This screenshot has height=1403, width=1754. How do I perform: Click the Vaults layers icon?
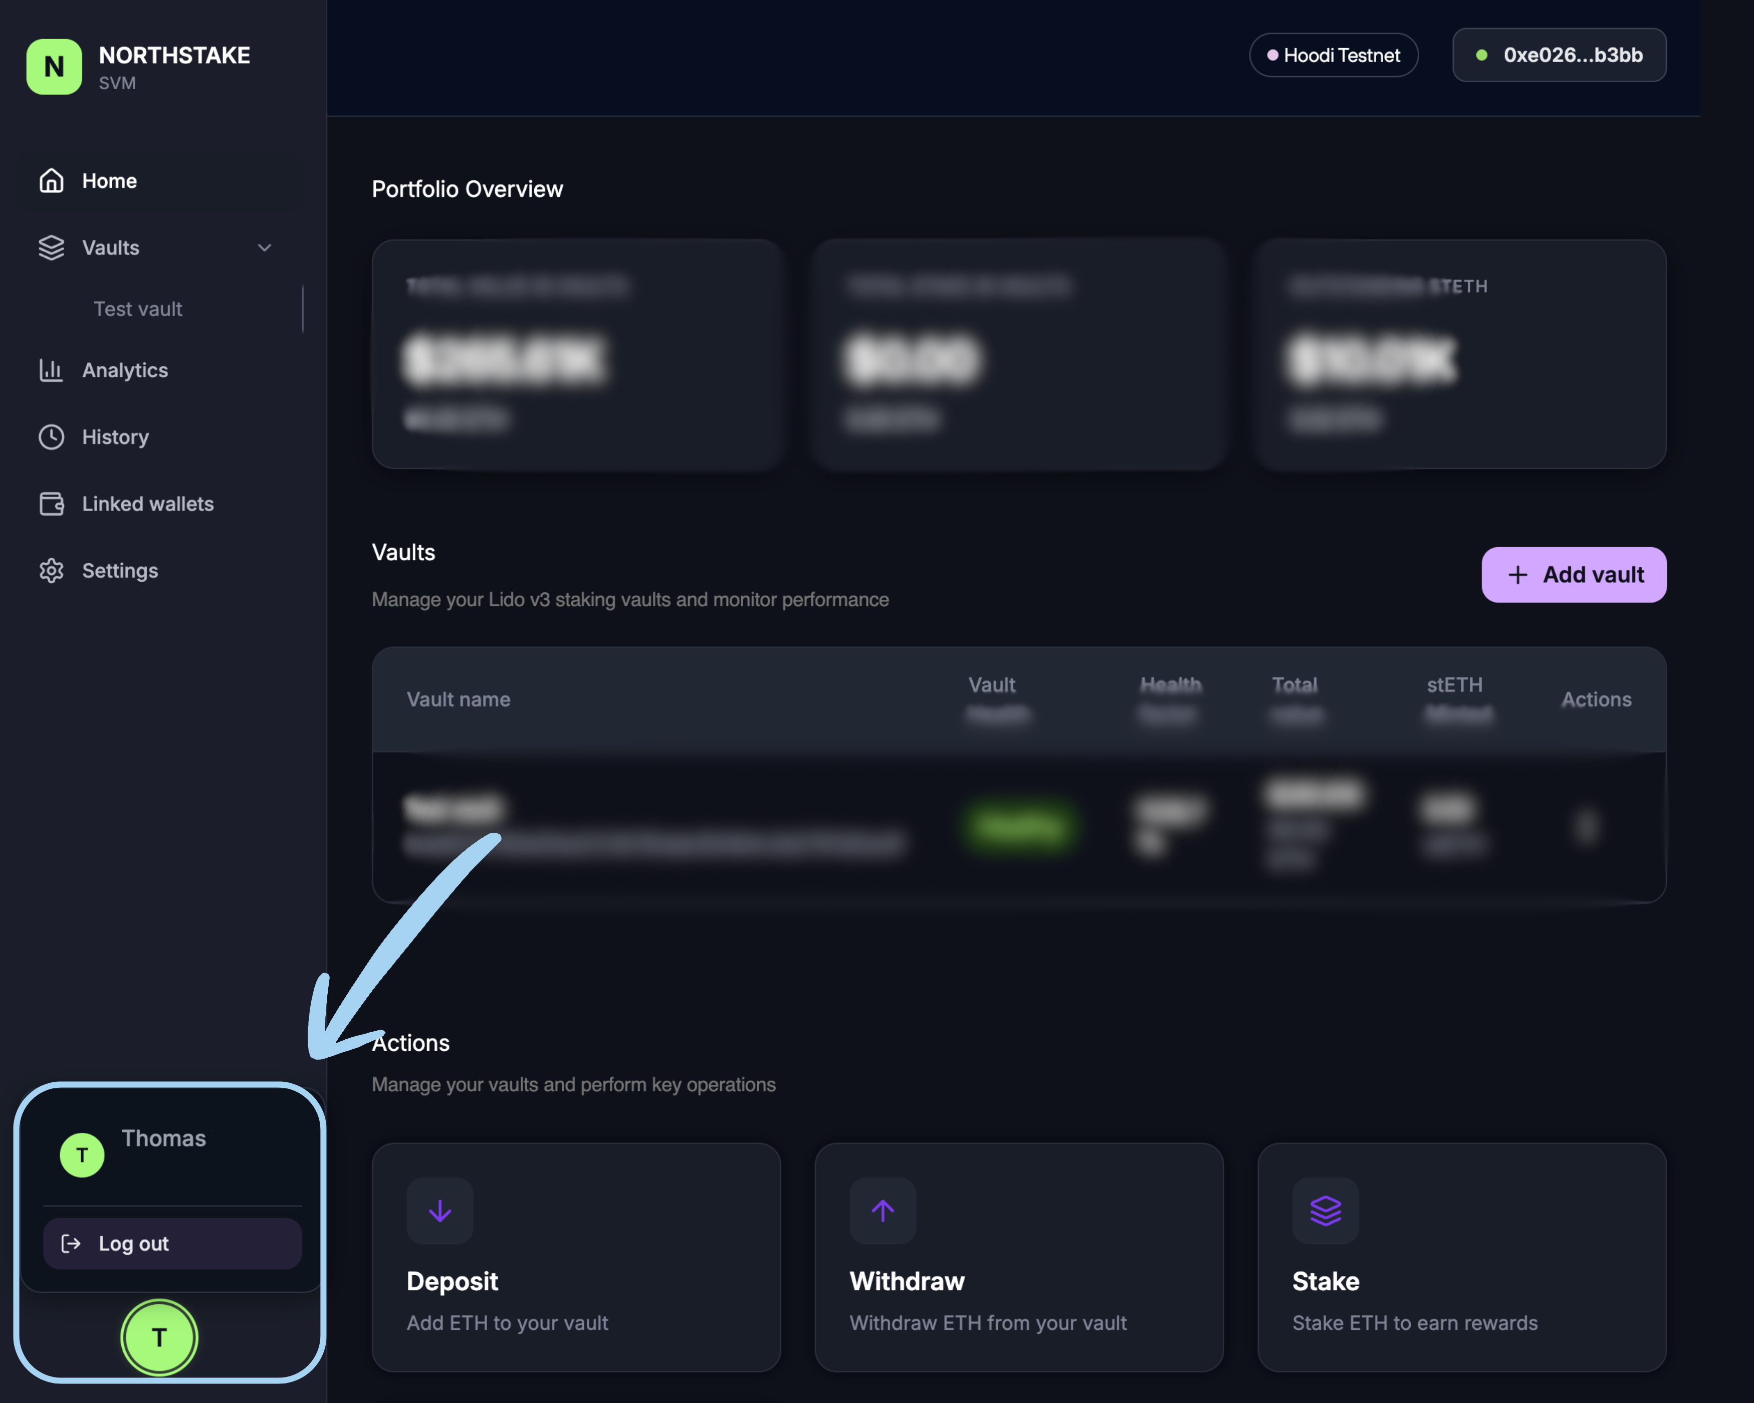tap(51, 247)
